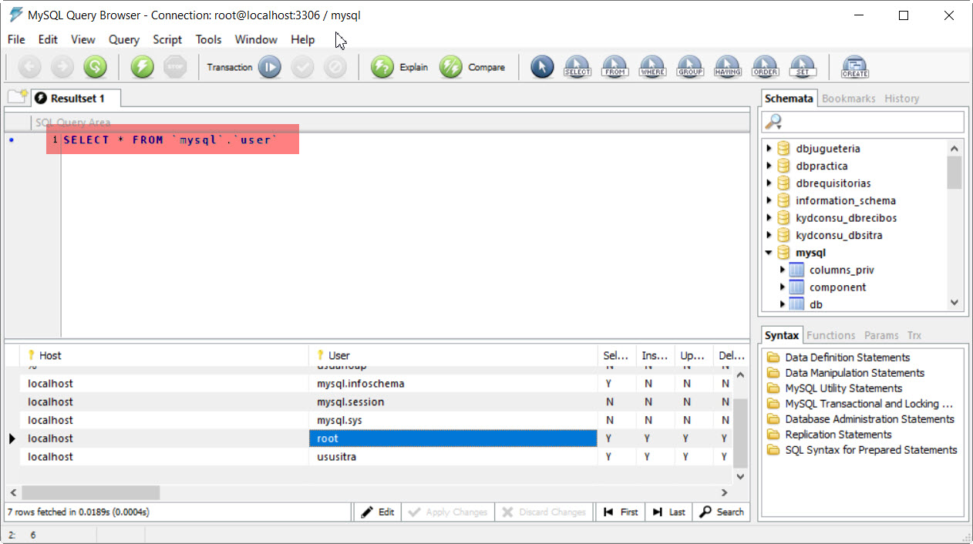Click the GROUP query builder icon
The height and width of the screenshot is (544, 973).
coord(690,67)
